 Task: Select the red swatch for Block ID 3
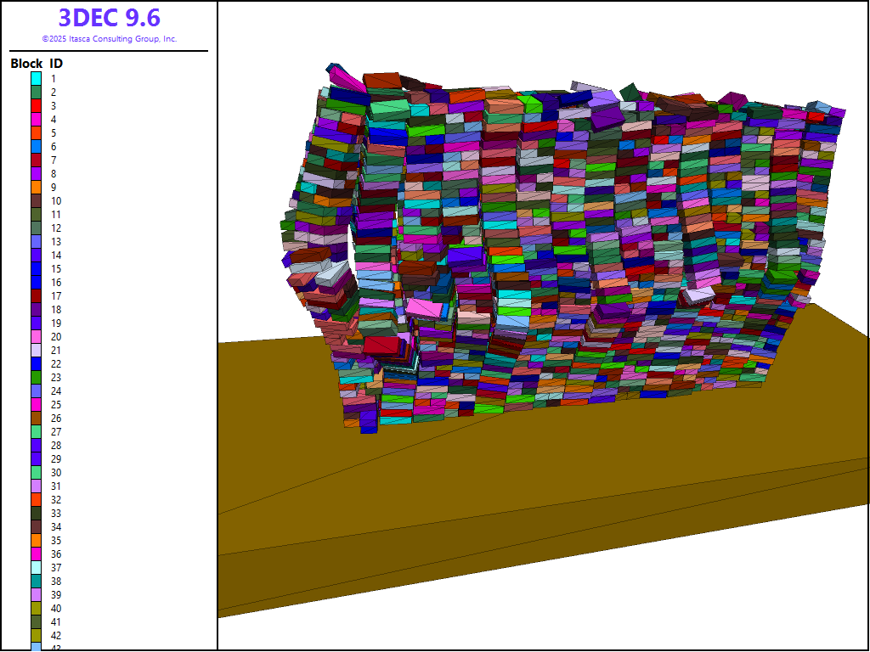(37, 105)
